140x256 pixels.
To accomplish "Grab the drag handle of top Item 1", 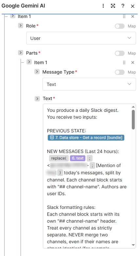I will coord(124,16).
